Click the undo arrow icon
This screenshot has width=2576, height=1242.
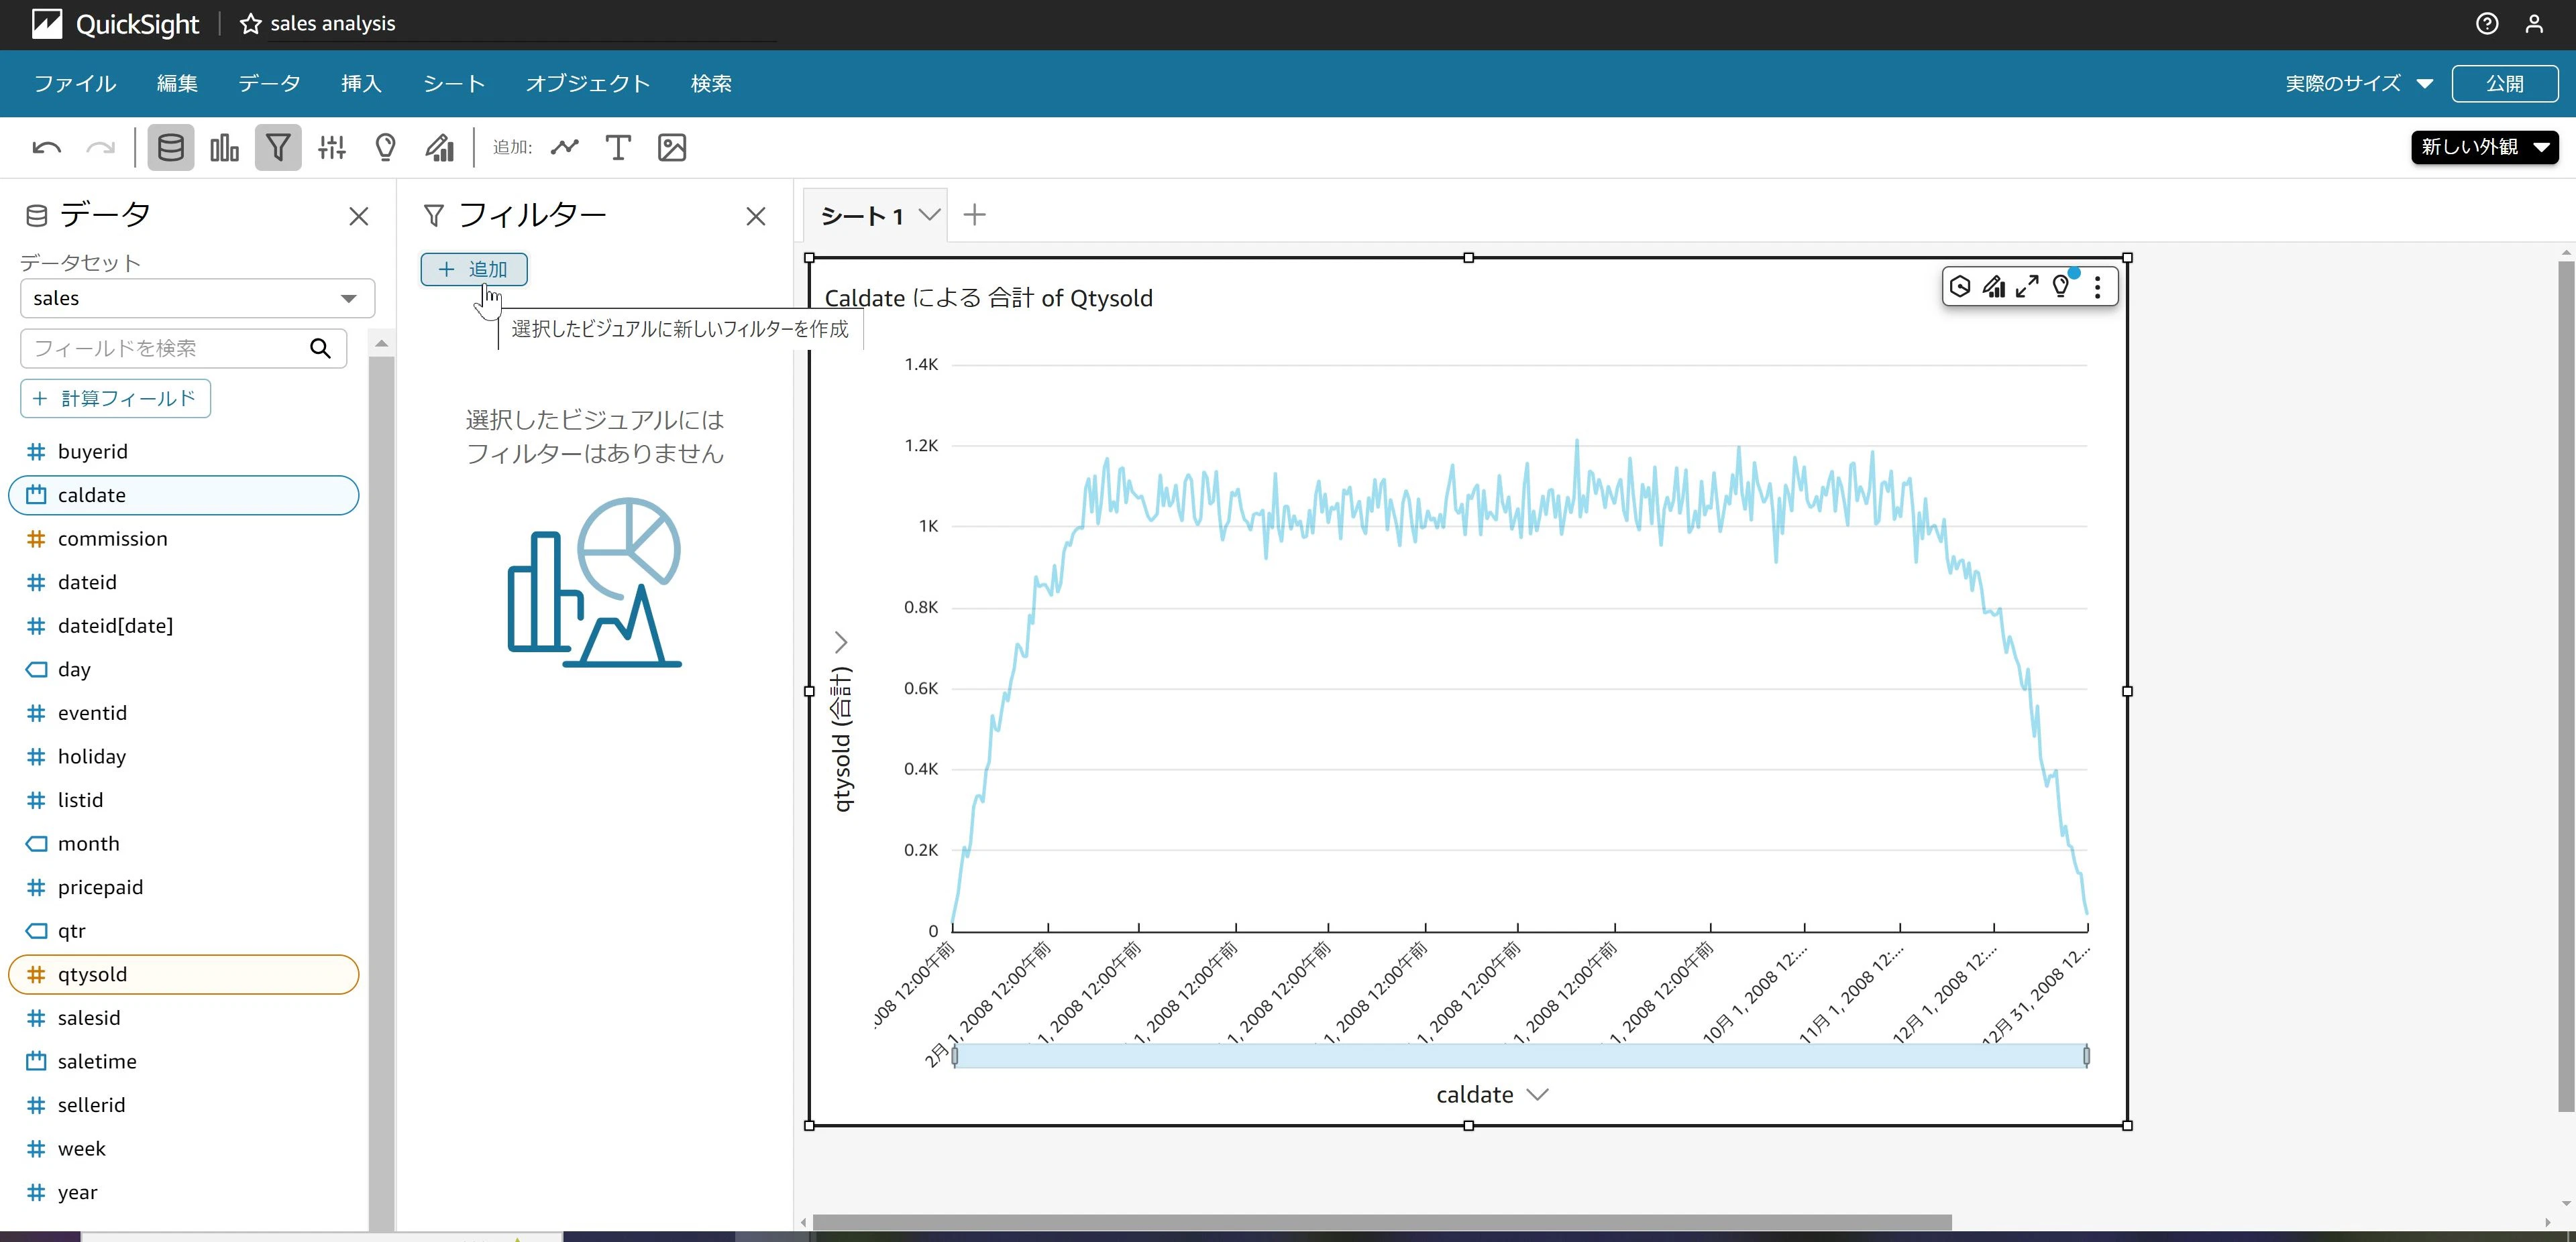[46, 148]
